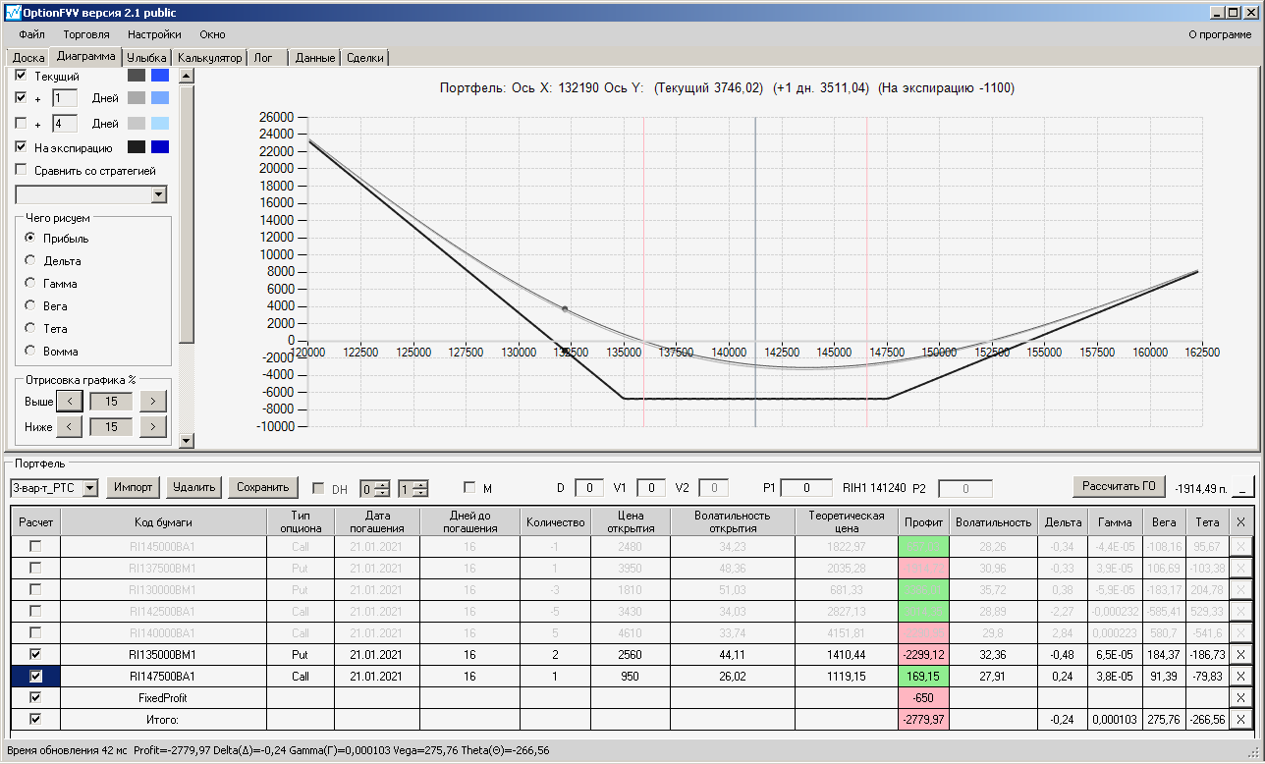Image resolution: width=1265 pixels, height=764 pixels.
Task: Increase the Ниже percentage with the right arrow
Action: click(153, 426)
